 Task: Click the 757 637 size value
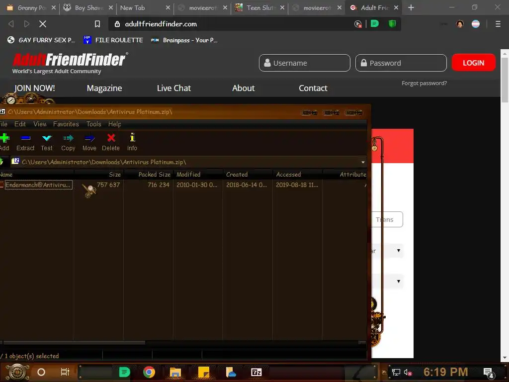[x=108, y=185]
